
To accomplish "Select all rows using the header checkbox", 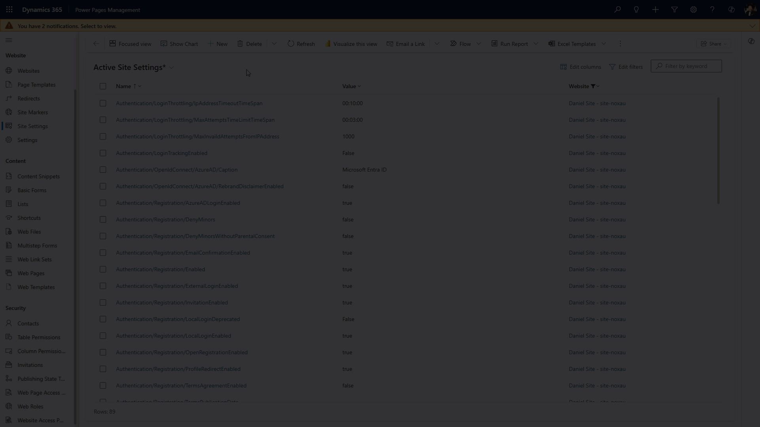I will 103,86.
